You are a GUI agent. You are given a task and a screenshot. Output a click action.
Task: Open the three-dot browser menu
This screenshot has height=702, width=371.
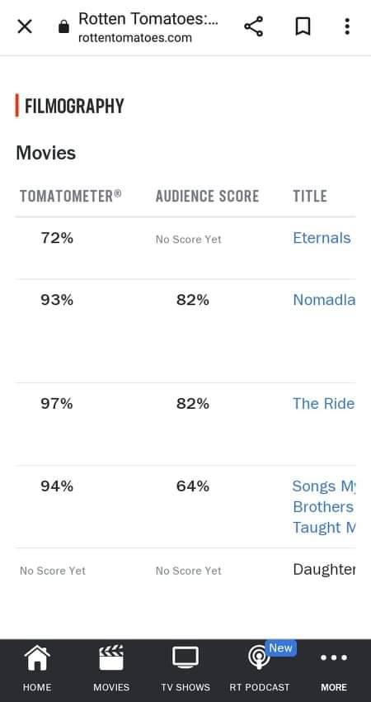coord(347,26)
